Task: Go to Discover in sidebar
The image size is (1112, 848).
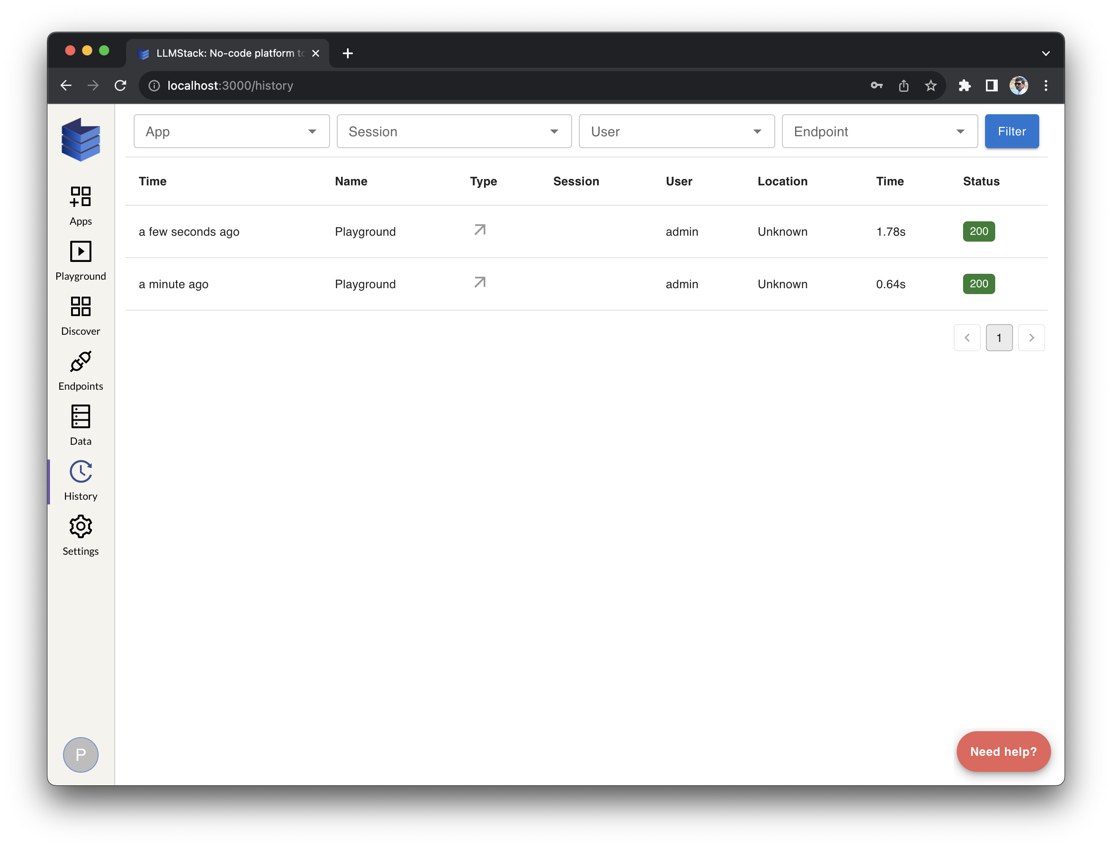Action: (x=80, y=316)
